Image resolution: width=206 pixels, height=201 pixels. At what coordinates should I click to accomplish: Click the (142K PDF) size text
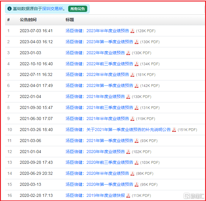coord(150,86)
